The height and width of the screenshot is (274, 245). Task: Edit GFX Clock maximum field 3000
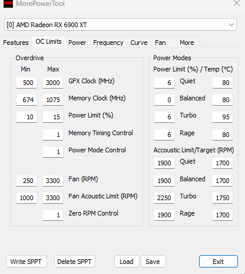click(53, 83)
